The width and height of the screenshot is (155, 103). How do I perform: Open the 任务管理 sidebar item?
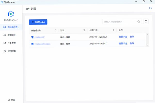(x=11, y=43)
